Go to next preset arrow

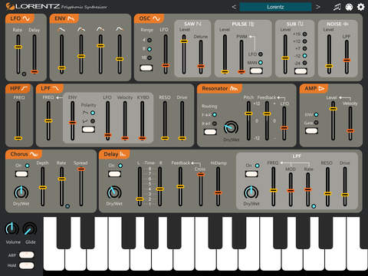point(318,7)
